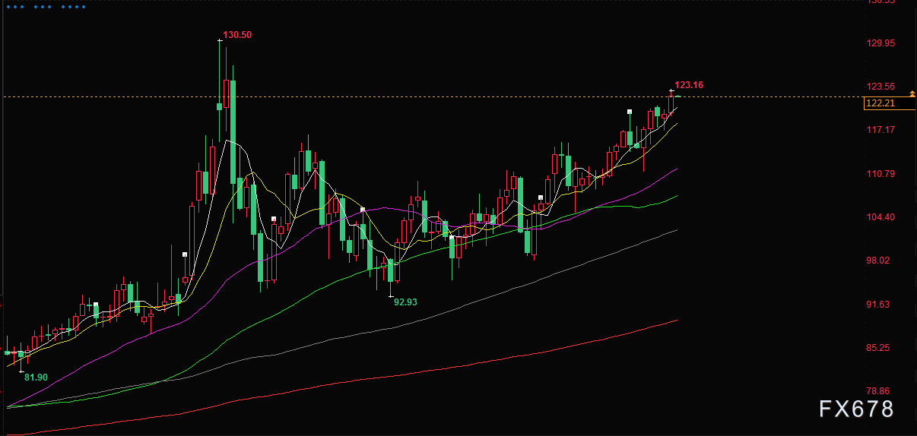Click the crosshair marker below 123.16 label
This screenshot has width=917, height=436.
coord(671,91)
